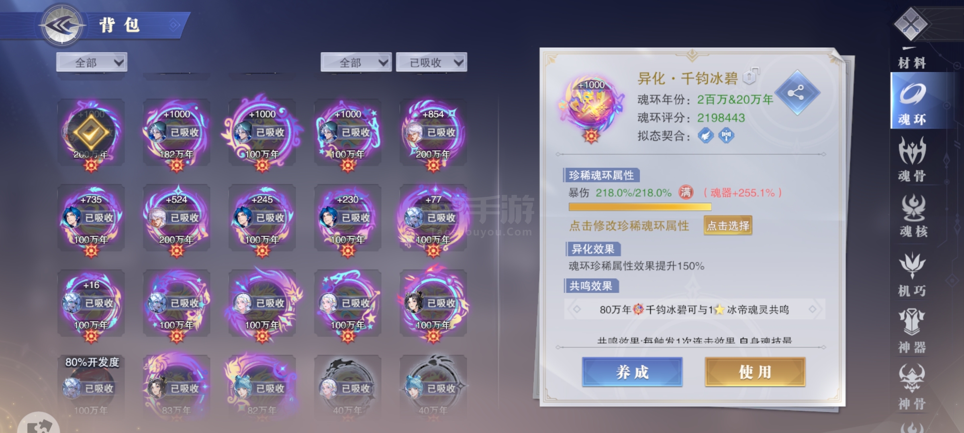Expand the 已吸收 dropdown filter
This screenshot has width=964, height=433.
point(431,62)
